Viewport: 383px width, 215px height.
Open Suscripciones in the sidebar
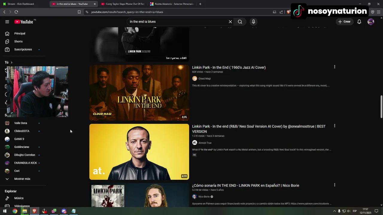click(22, 49)
